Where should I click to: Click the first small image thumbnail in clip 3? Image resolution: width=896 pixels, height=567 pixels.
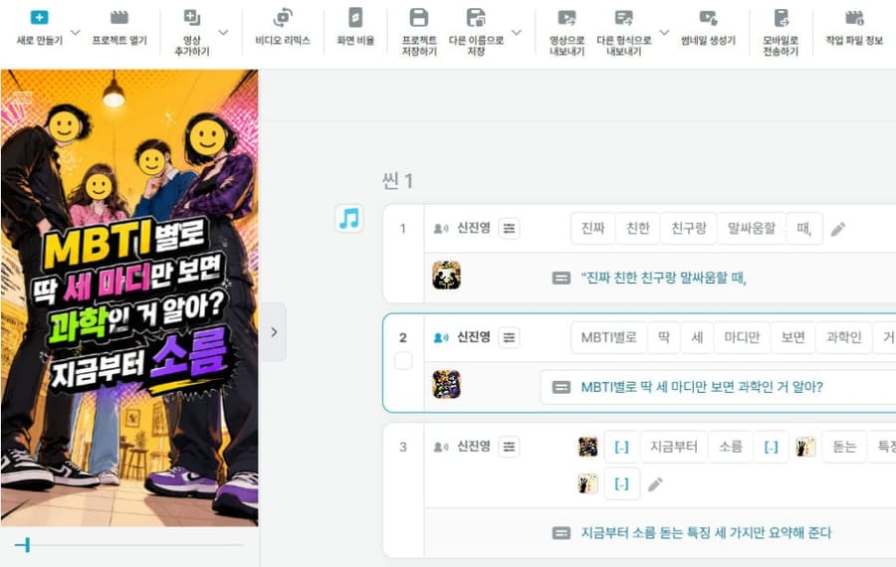coord(587,447)
